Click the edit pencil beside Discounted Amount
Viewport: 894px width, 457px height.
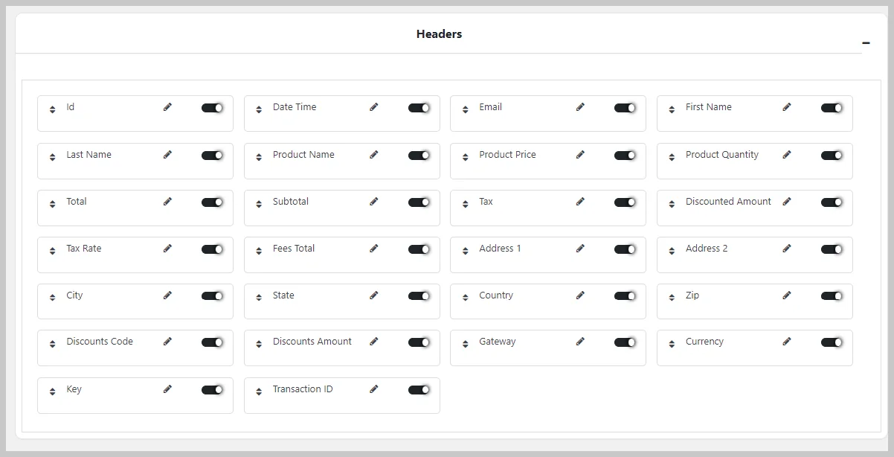[x=787, y=202]
